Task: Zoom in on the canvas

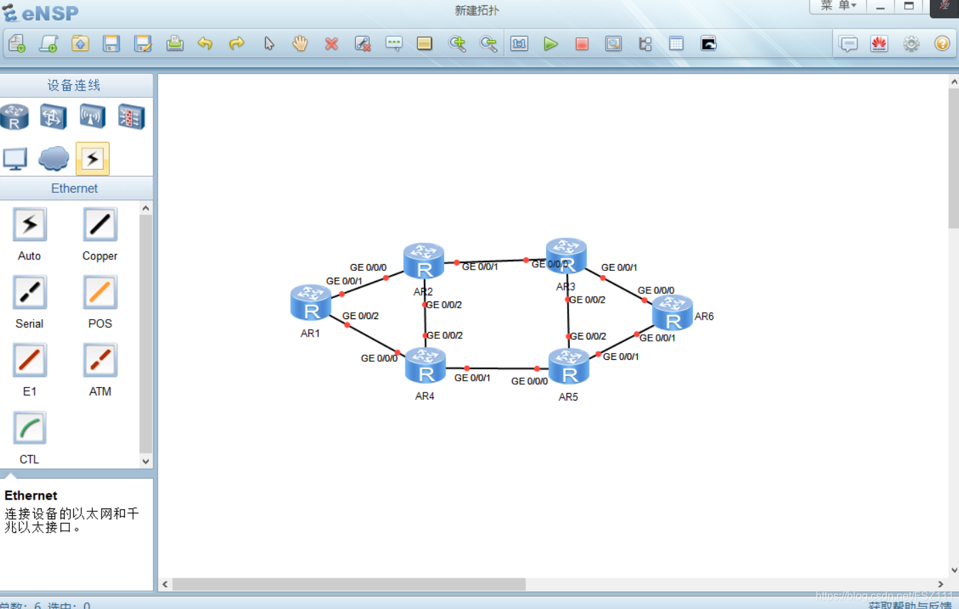Action: 457,44
